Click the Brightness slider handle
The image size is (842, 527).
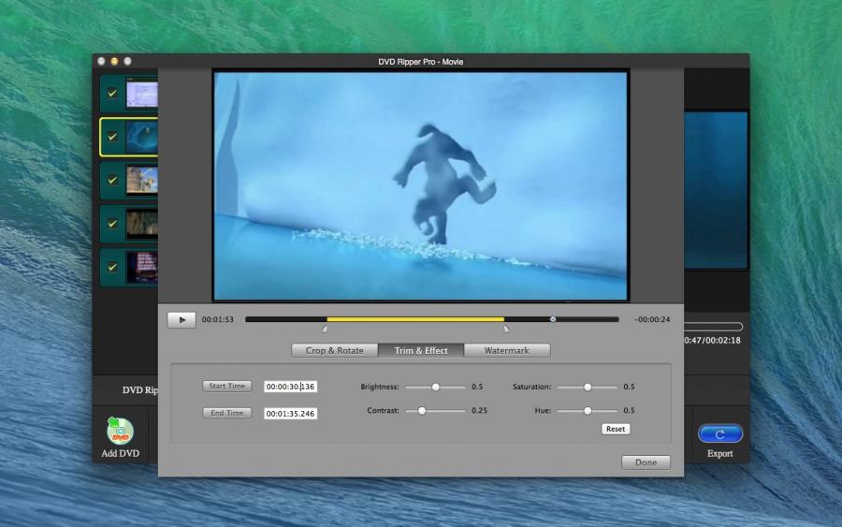pyautogui.click(x=435, y=387)
